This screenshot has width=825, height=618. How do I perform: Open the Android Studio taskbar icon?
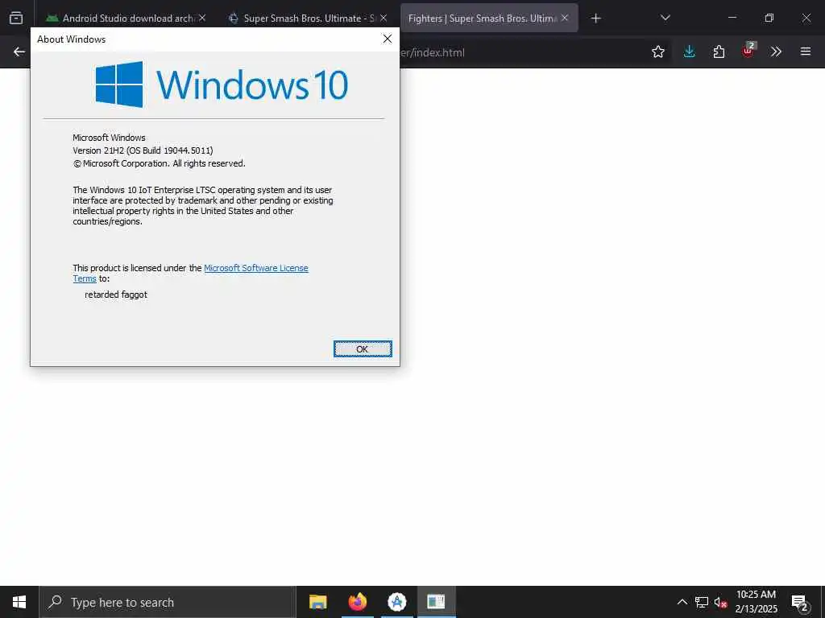(x=396, y=602)
